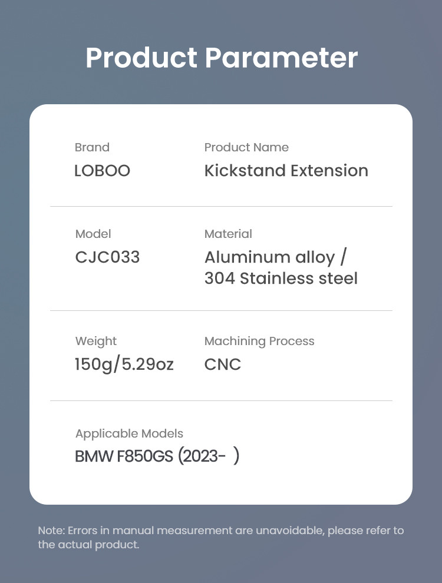Select the weight value 150g/5.29oz

124,365
